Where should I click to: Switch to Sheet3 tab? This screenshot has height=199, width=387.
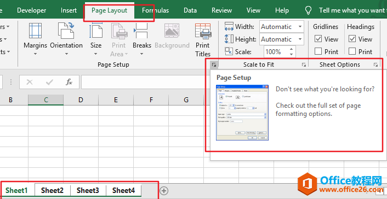click(x=88, y=190)
